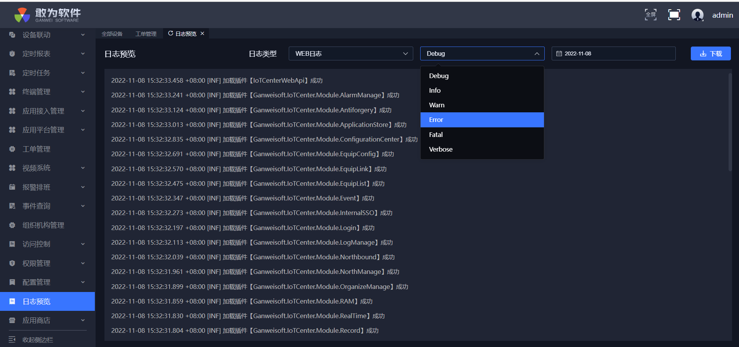Screen dimensions: 739x347
Task: Click the 组织机构管理 gear icon
Action: 12,225
